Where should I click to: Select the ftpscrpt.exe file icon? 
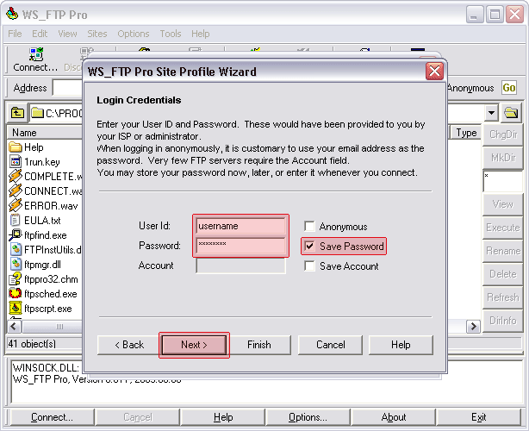point(16,309)
